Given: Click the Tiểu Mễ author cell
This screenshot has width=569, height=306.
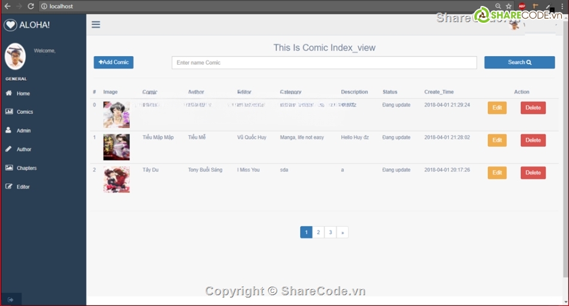Looking at the screenshot, I should coord(196,137).
